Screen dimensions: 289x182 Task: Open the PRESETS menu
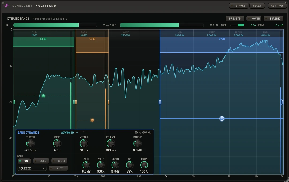(x=235, y=18)
